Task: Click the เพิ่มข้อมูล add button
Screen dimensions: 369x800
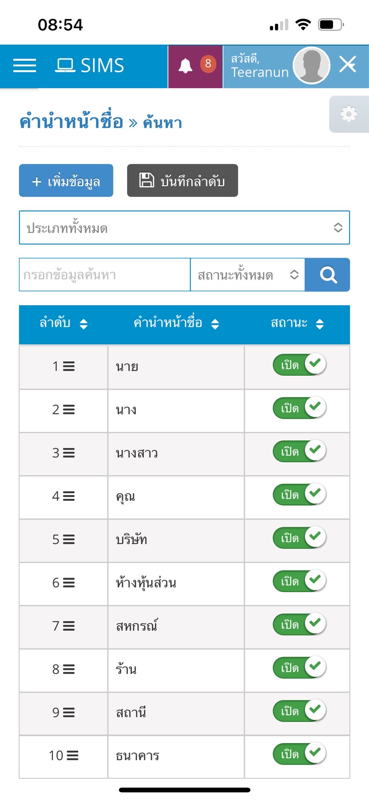Action: point(66,181)
